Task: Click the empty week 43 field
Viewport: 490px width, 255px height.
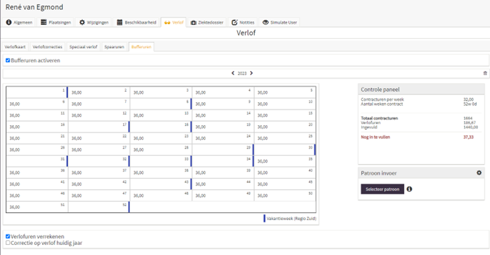Action: (x=161, y=184)
